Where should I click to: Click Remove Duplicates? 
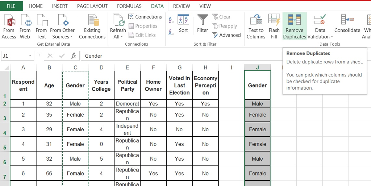[x=295, y=26]
